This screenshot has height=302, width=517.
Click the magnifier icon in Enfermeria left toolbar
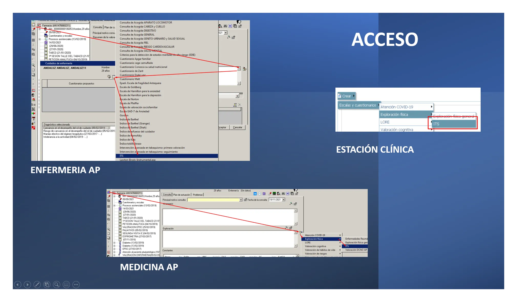pyautogui.click(x=33, y=65)
